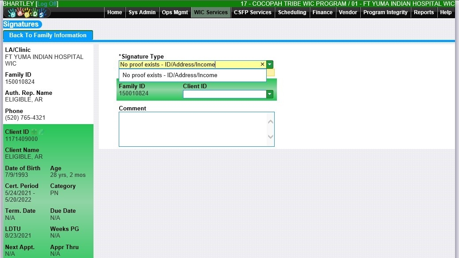This screenshot has height=258, width=459.
Task: Open the Sys Admin menu
Action: [x=142, y=12]
